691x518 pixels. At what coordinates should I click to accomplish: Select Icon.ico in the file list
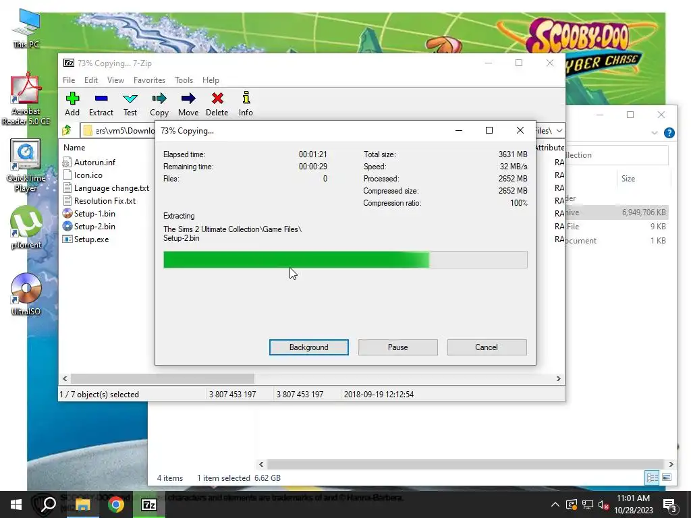coord(83,175)
